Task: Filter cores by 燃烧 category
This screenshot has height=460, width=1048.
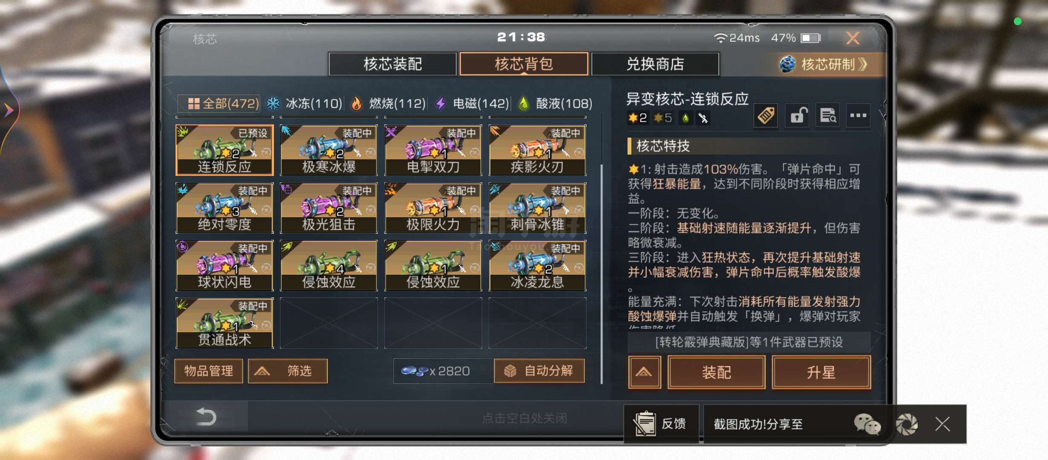Action: pos(388,103)
